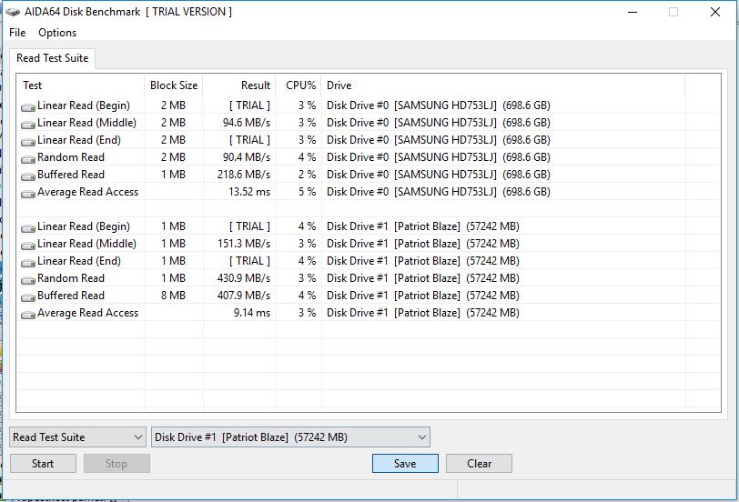Screen dimensions: 739x502
Task: Open the Options menu
Action: [x=57, y=33]
